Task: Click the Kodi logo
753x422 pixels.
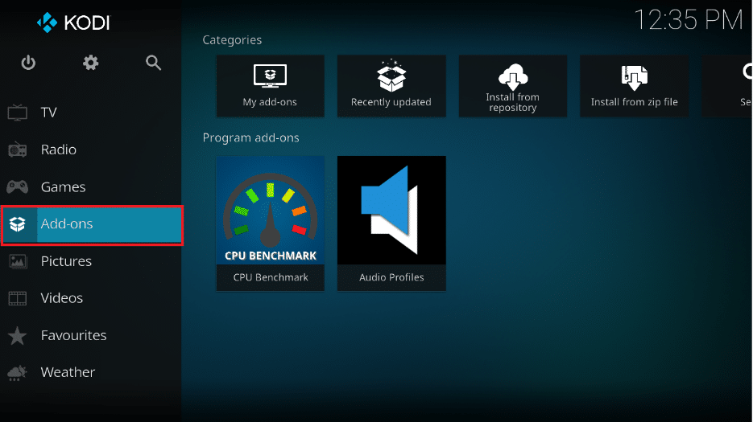Action: click(73, 22)
